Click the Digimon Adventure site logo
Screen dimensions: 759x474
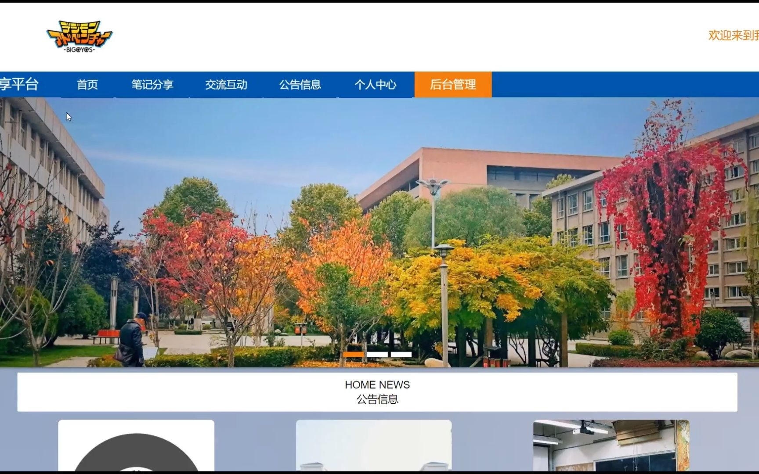click(80, 36)
